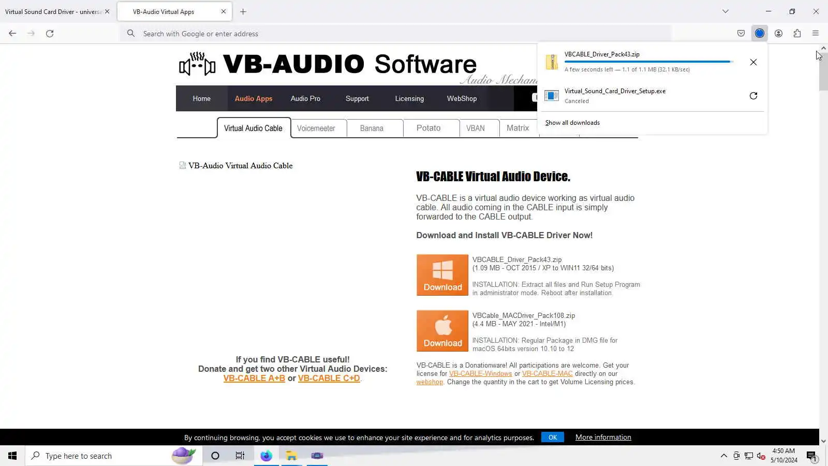Open Task View on taskbar
Screen dimensions: 828x466
click(240, 456)
